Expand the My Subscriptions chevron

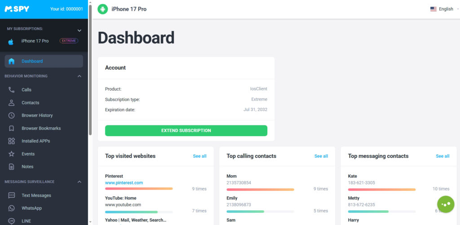[x=80, y=30]
